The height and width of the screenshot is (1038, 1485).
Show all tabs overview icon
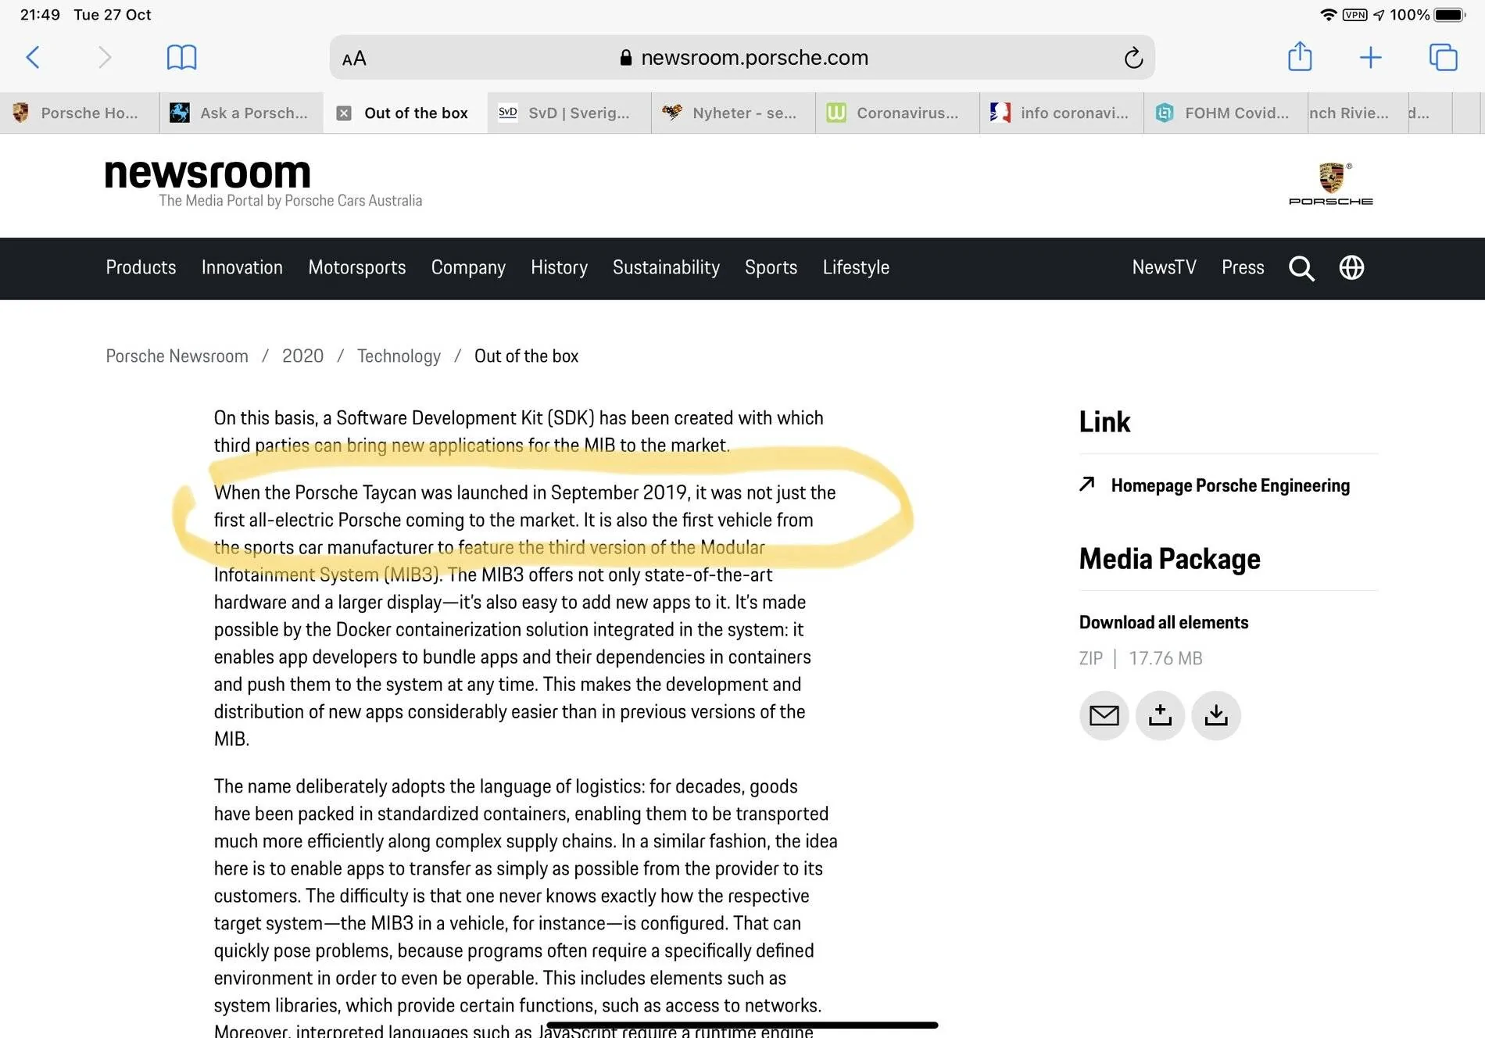pyautogui.click(x=1443, y=57)
